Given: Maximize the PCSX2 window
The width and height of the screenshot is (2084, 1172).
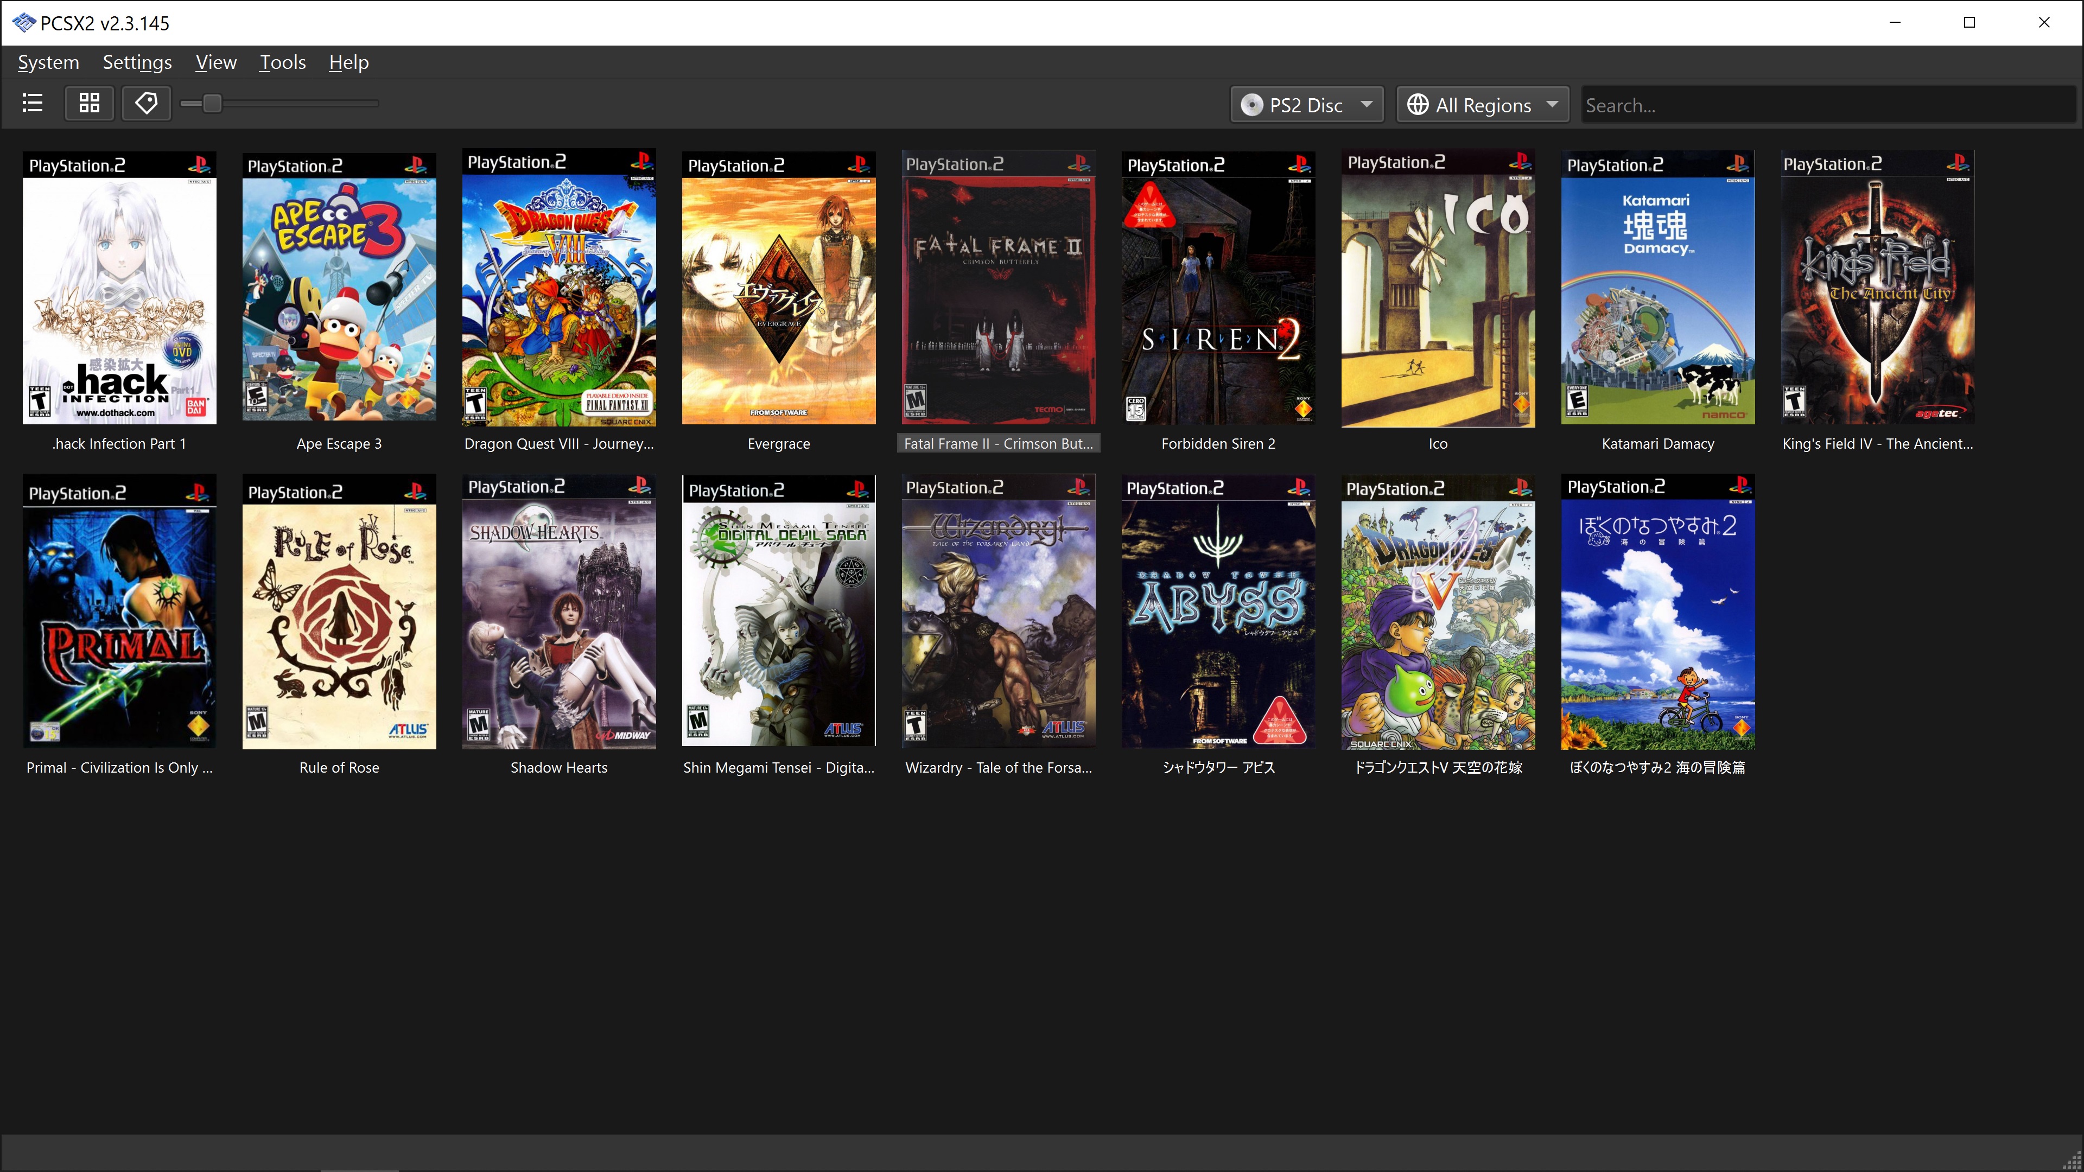Looking at the screenshot, I should coord(1969,23).
